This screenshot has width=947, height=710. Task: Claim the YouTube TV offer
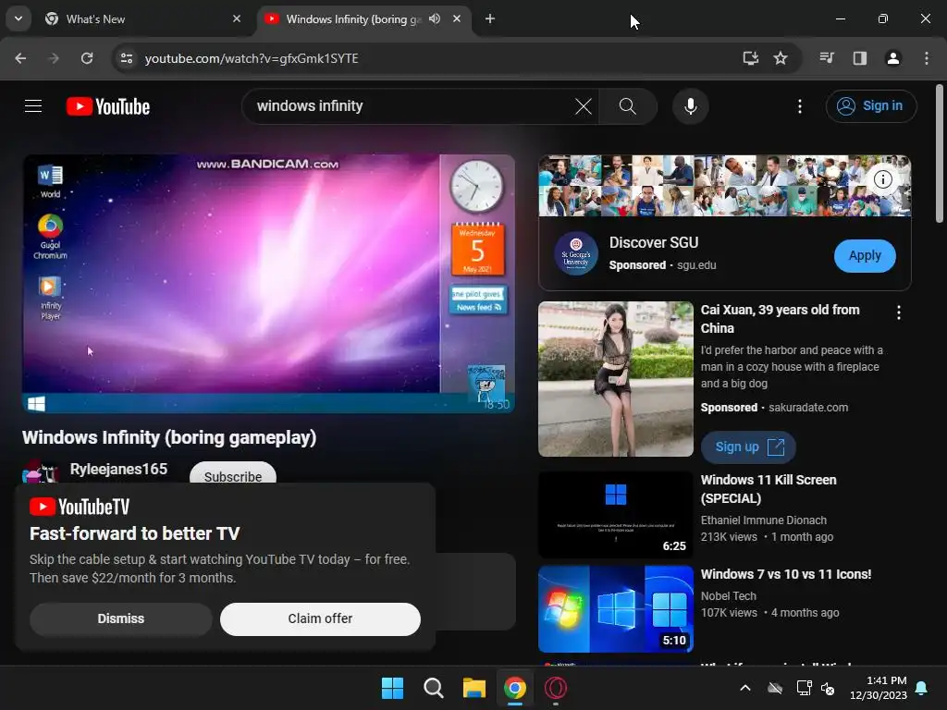[x=320, y=618]
